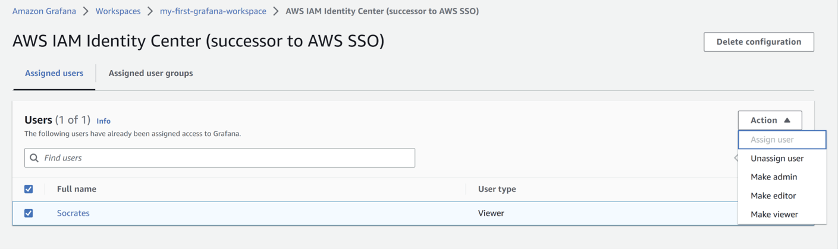Focus the Find users search field
The width and height of the screenshot is (838, 249).
[x=226, y=158]
